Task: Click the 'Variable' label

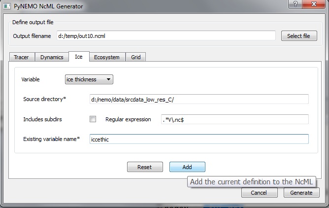Action: point(31,79)
